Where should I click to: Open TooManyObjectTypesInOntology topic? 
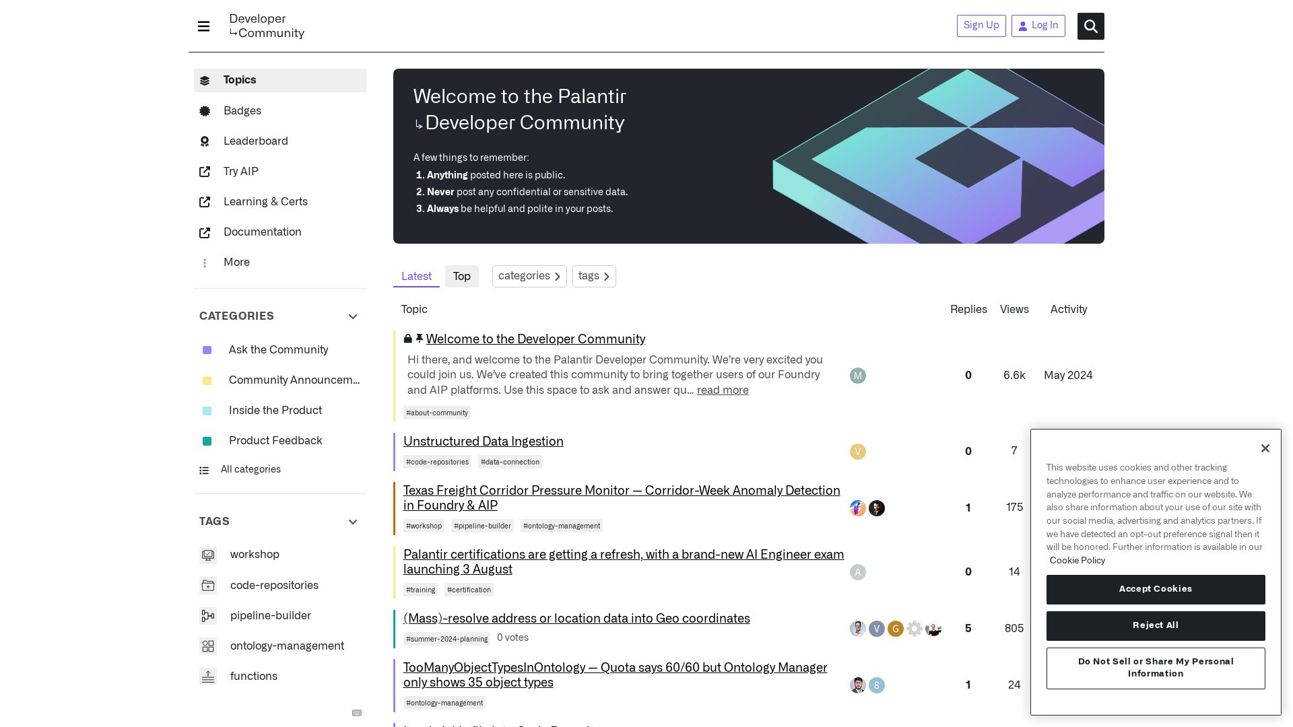coord(615,675)
